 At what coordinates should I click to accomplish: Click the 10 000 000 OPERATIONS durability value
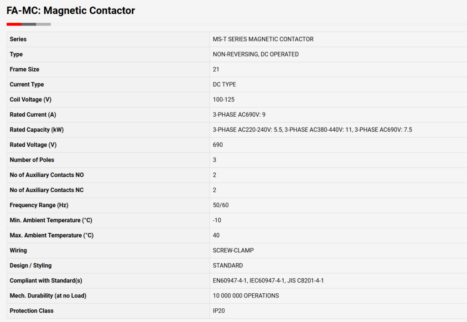click(246, 296)
